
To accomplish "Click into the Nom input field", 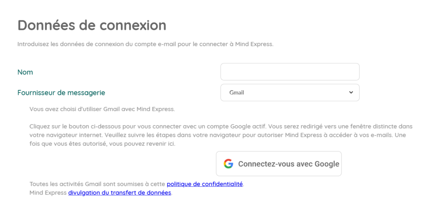I will coord(289,72).
